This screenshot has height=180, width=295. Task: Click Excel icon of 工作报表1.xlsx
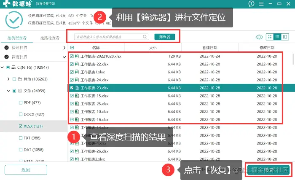[77, 72]
